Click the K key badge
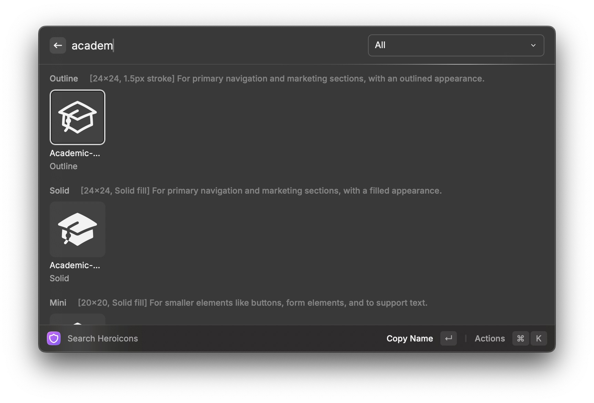The height and width of the screenshot is (403, 594). [x=539, y=338]
